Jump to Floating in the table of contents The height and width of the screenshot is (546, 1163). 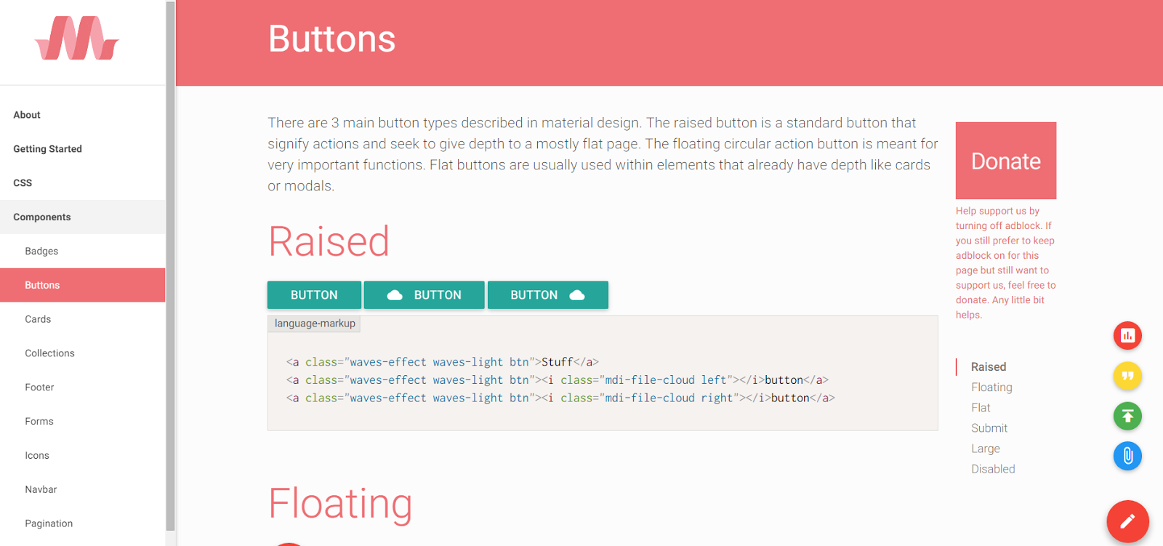(x=991, y=388)
